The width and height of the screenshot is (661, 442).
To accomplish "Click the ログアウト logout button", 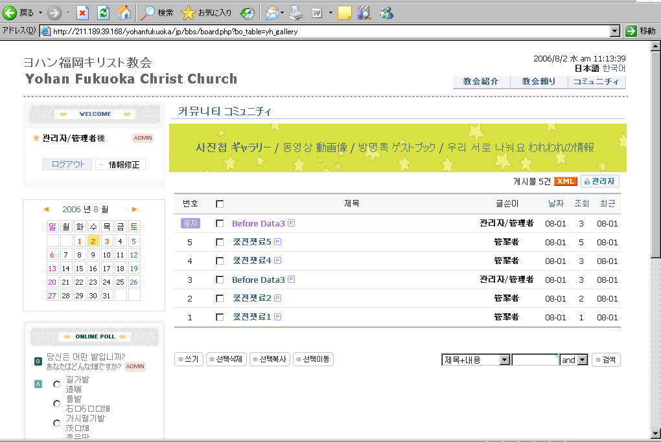I will pos(67,164).
